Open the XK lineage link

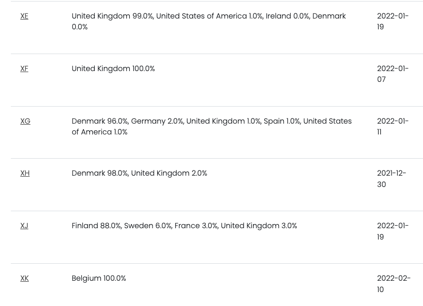(x=25, y=279)
